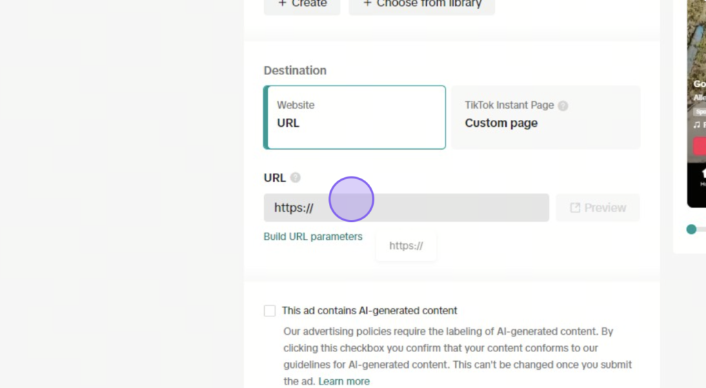Focus the https:// URL input field
Image resolution: width=706 pixels, height=388 pixels.
coord(406,207)
